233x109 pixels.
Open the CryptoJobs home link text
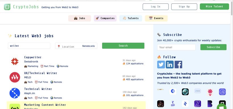(x=26, y=7)
